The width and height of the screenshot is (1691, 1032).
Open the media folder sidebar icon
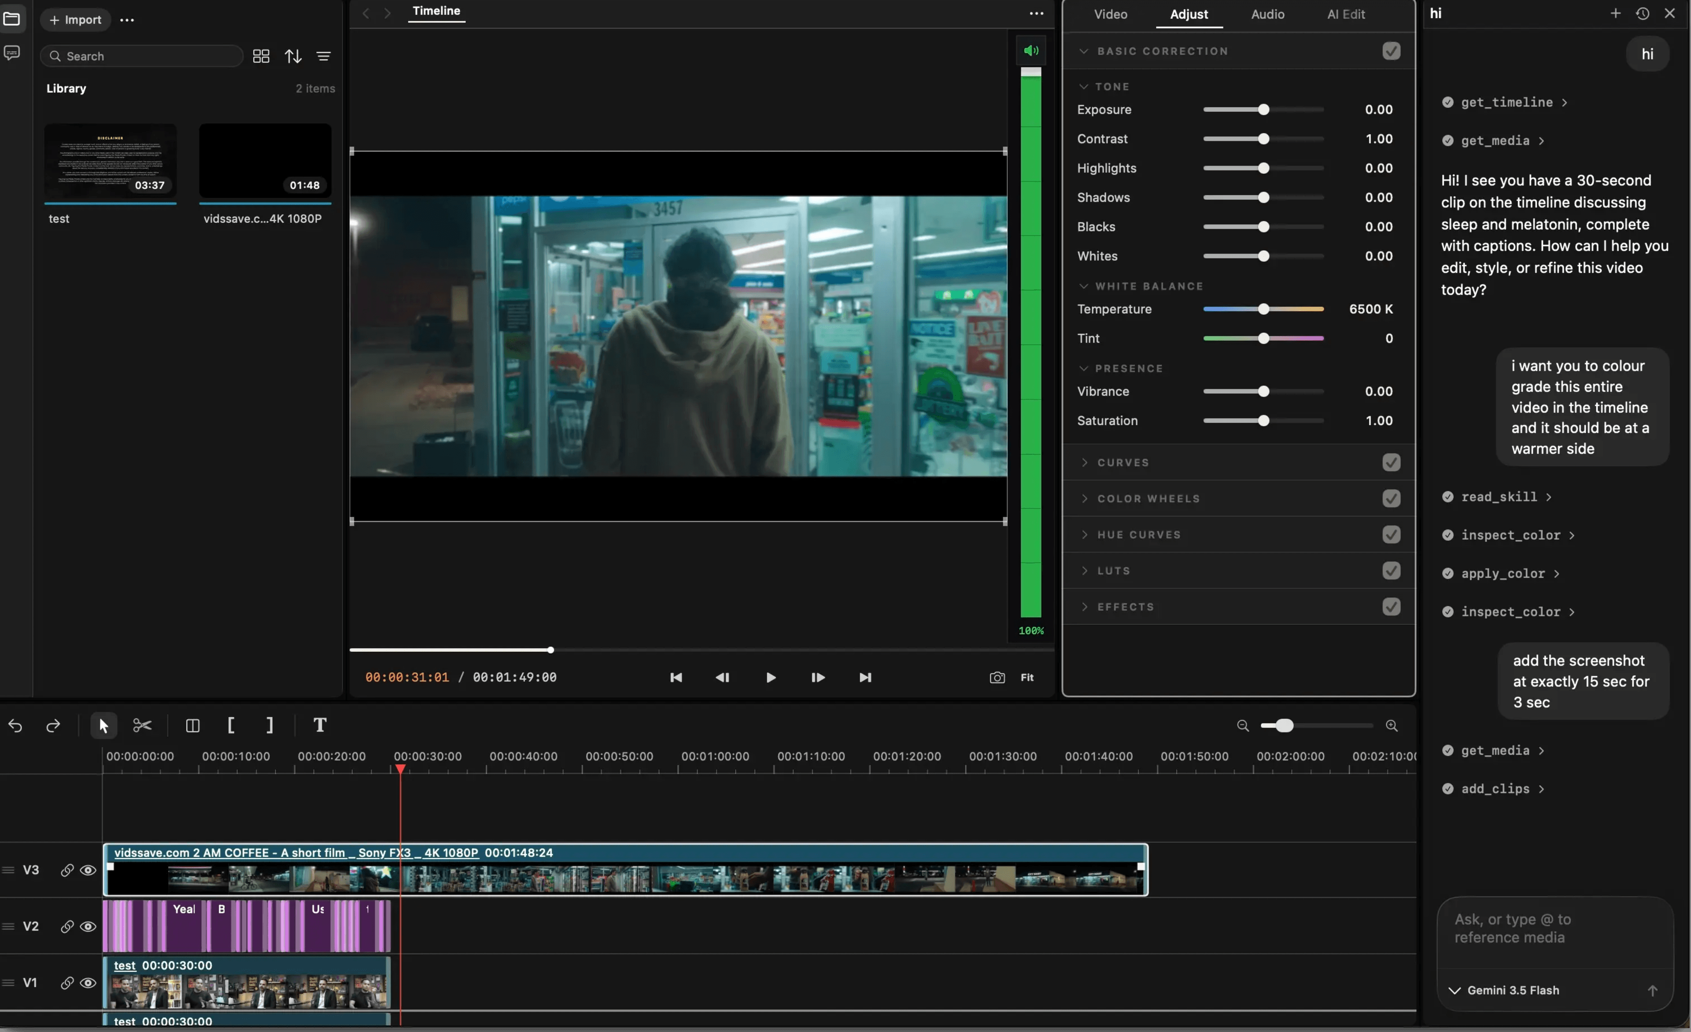[x=11, y=19]
